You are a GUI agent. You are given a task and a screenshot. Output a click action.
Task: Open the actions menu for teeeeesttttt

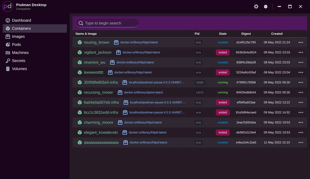pyautogui.click(x=301, y=72)
